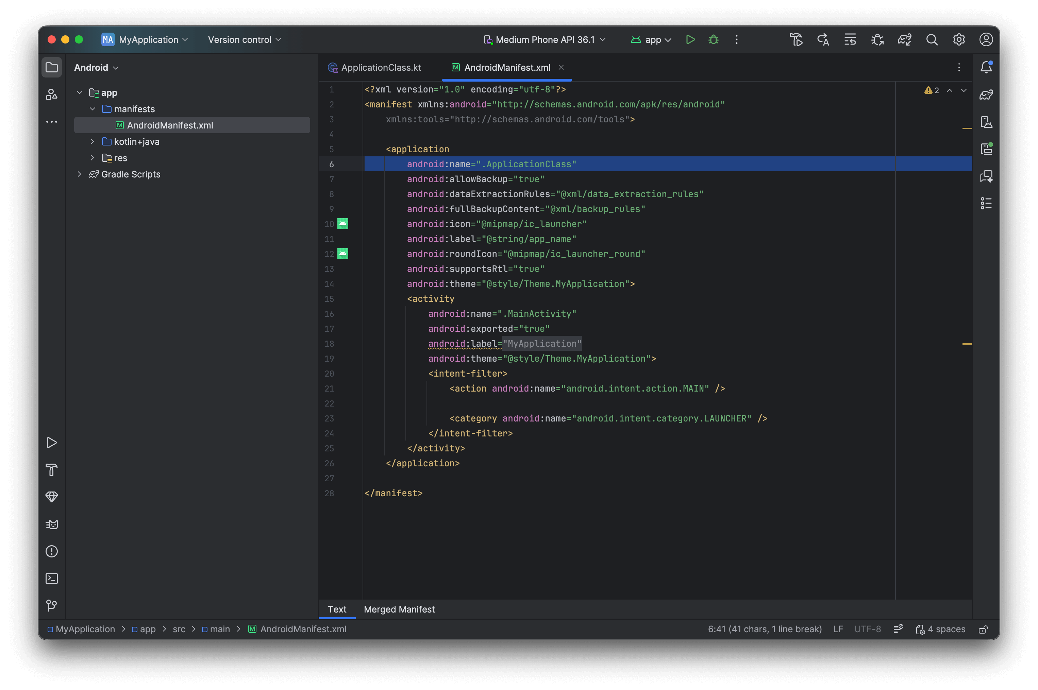
Task: Open the Android project view dropdown
Action: [96, 67]
